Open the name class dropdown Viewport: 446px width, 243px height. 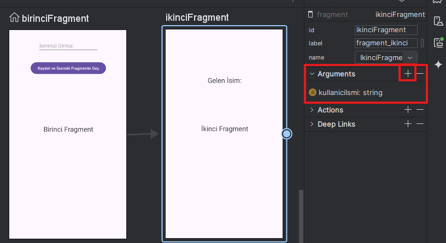[x=410, y=57]
